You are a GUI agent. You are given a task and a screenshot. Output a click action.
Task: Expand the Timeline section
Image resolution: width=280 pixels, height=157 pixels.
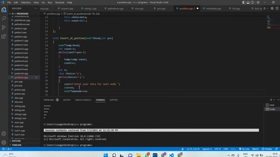(x=17, y=145)
